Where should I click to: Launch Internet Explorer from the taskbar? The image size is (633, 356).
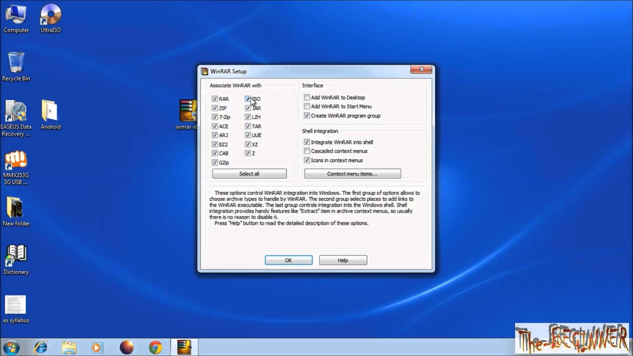tap(41, 347)
